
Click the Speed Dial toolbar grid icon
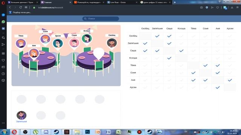click(26, 7)
